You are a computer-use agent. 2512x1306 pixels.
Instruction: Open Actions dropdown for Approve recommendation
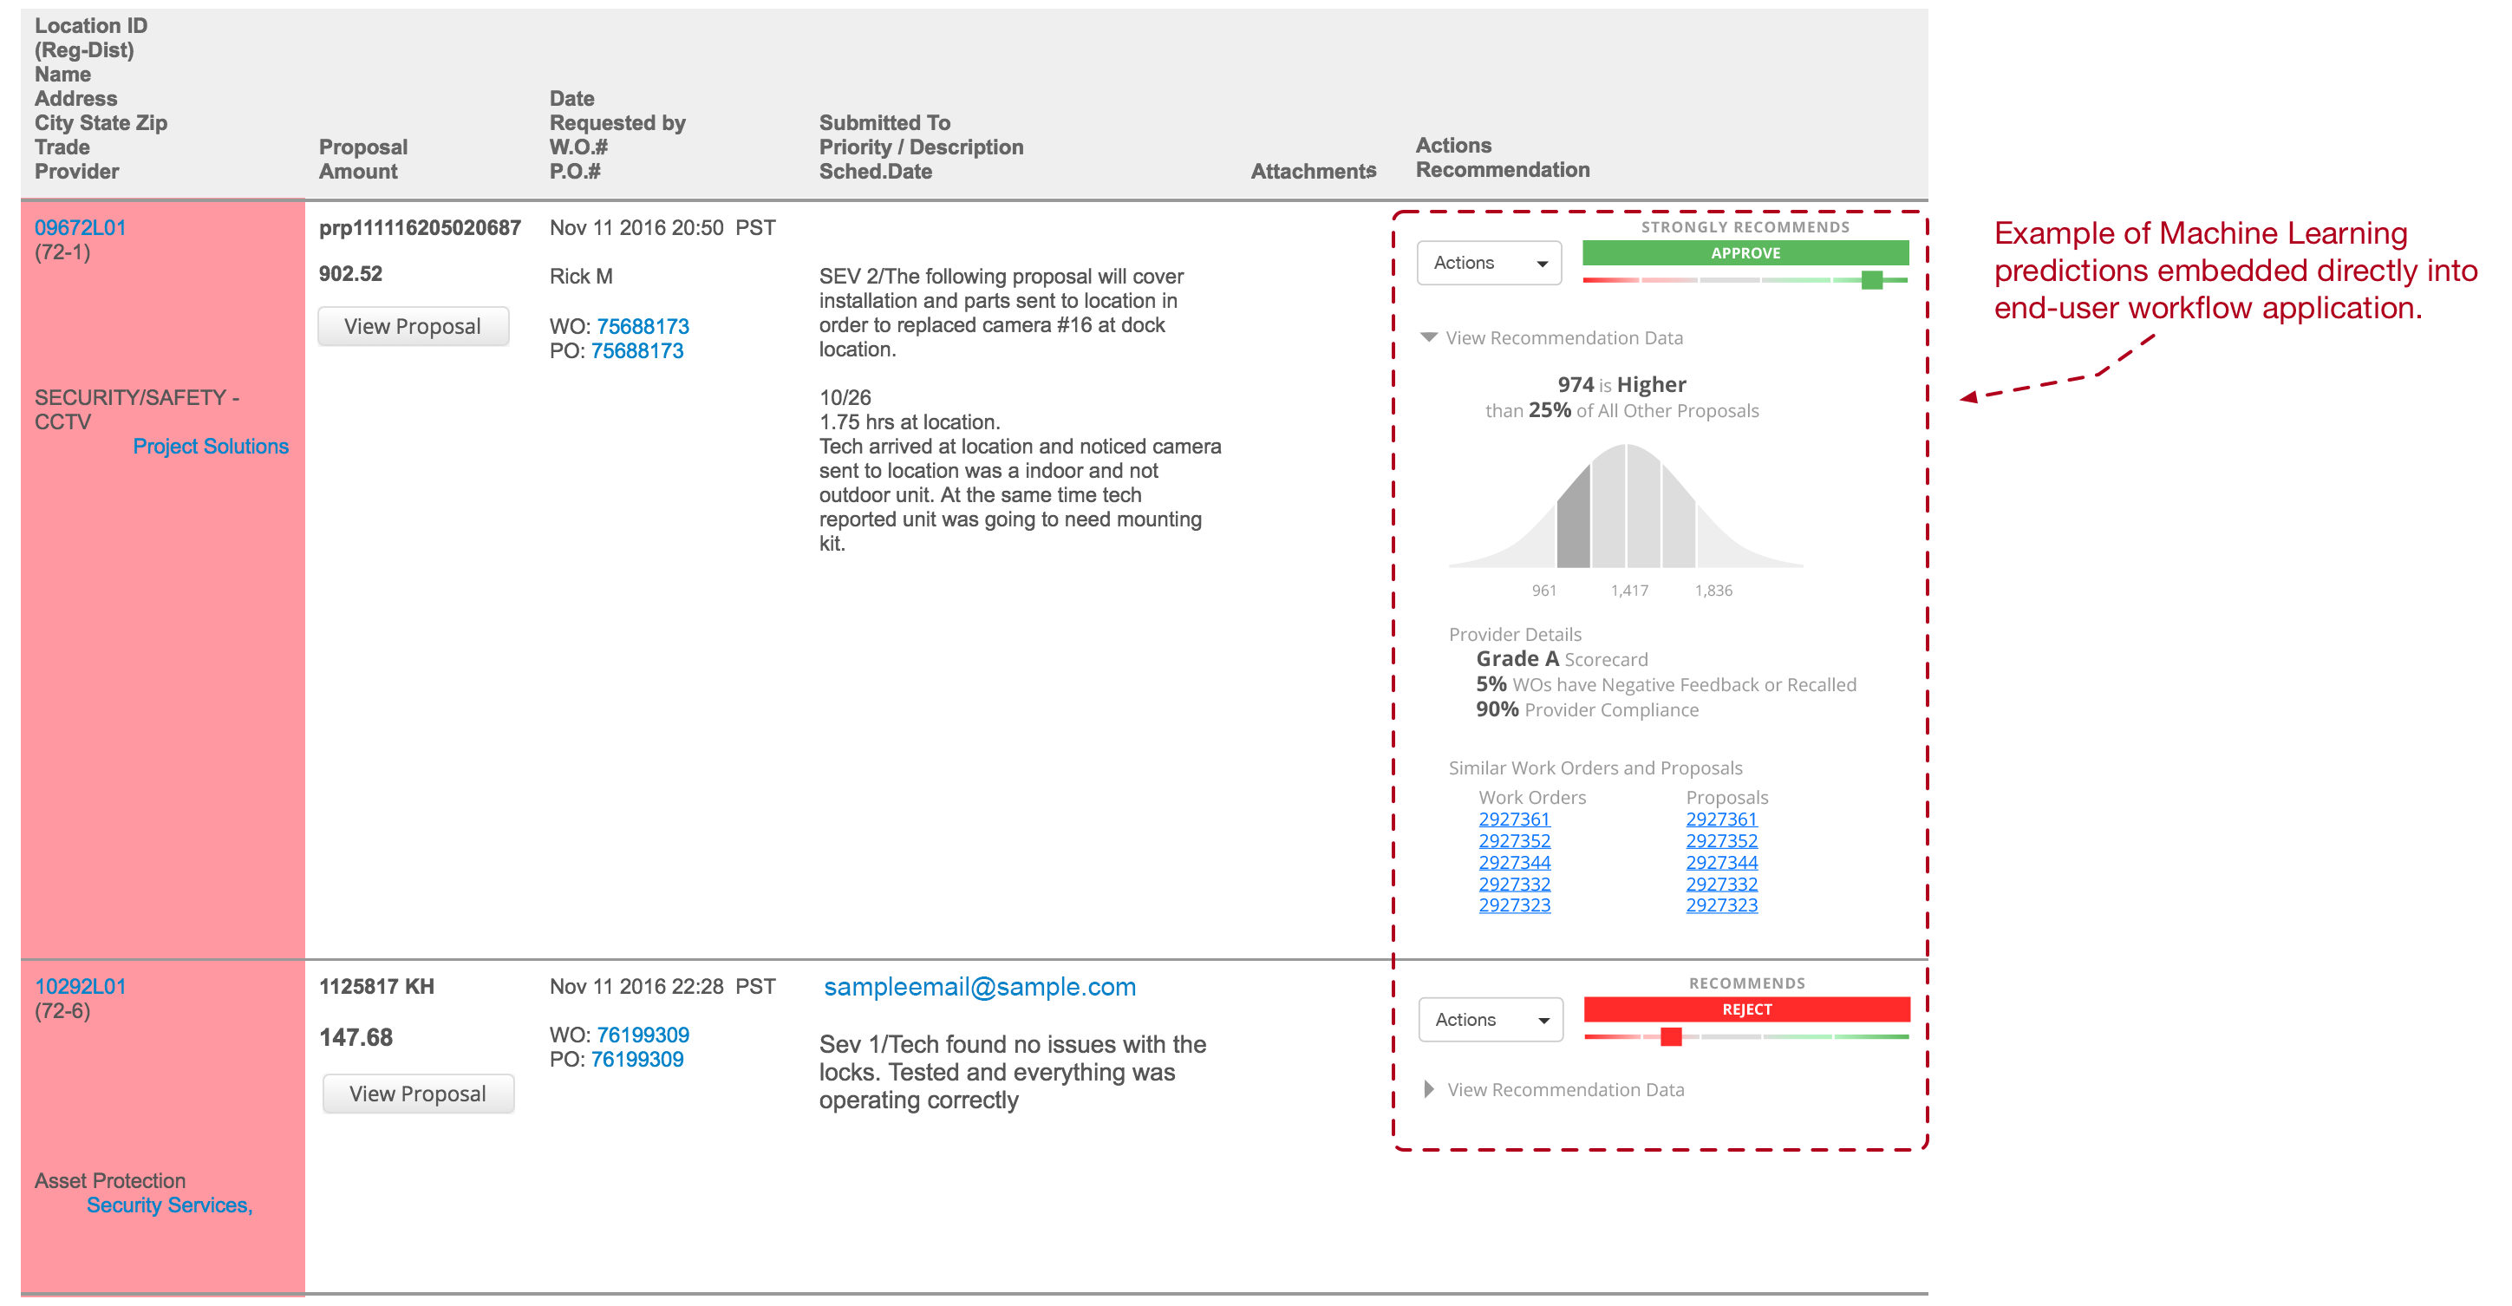(x=1489, y=263)
